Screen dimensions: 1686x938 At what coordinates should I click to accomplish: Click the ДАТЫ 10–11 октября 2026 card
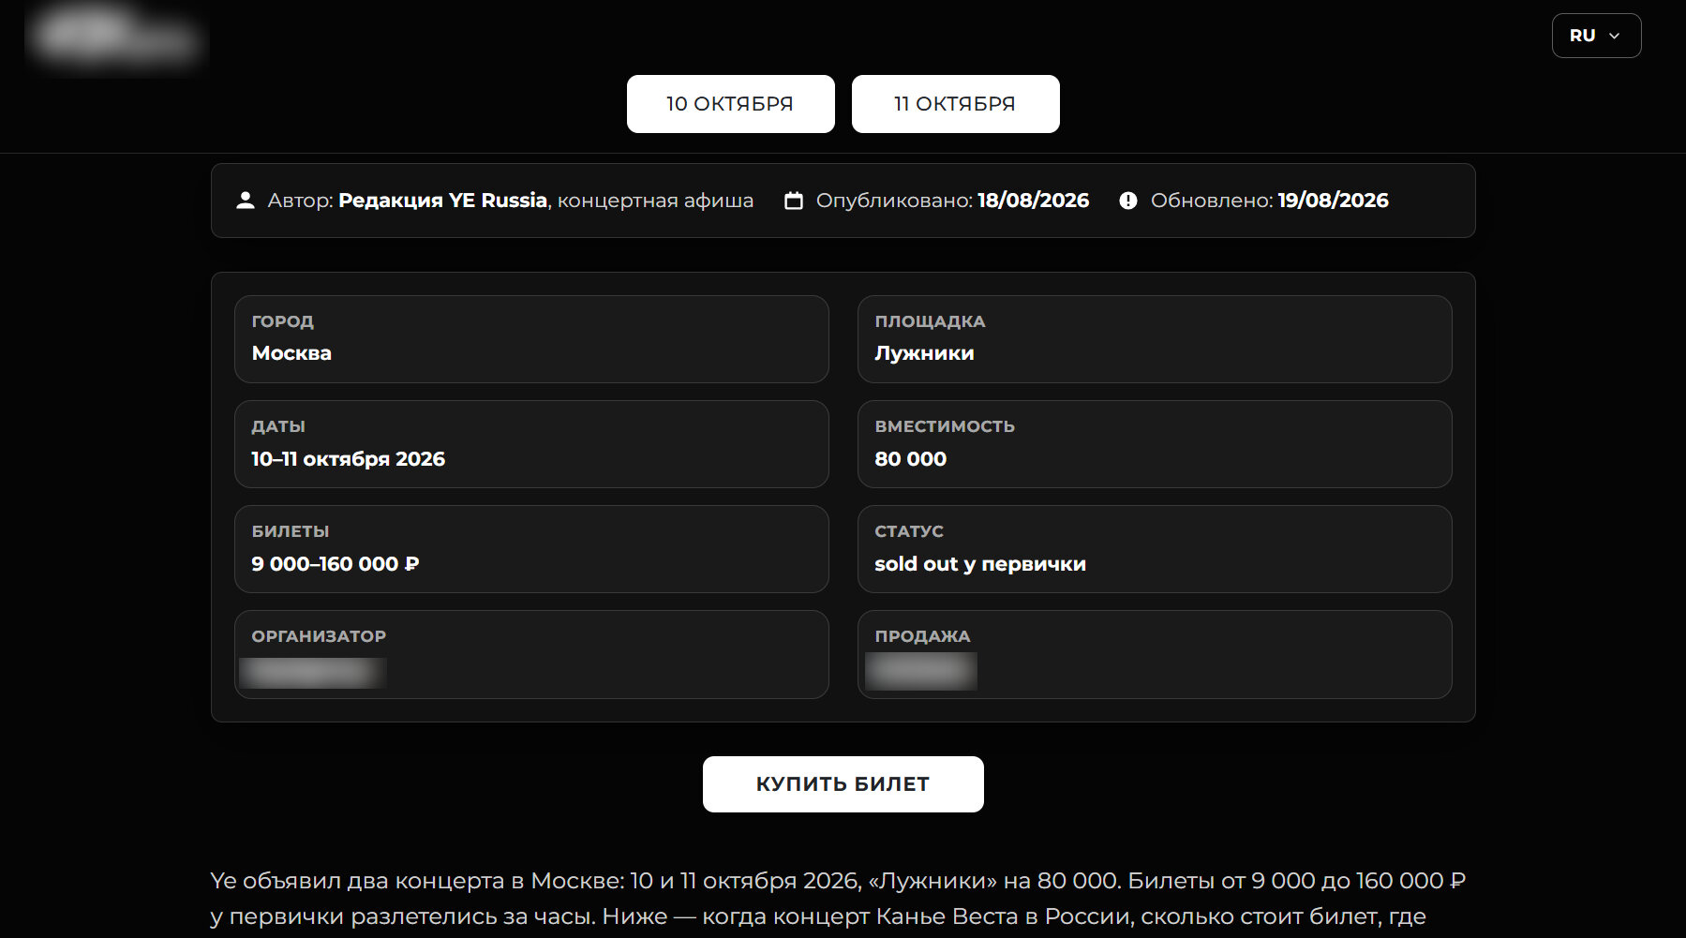(531, 444)
